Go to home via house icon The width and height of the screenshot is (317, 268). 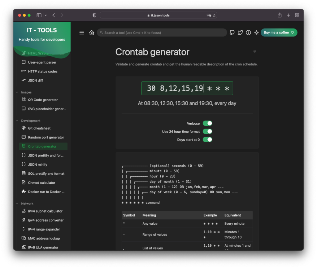[92, 33]
